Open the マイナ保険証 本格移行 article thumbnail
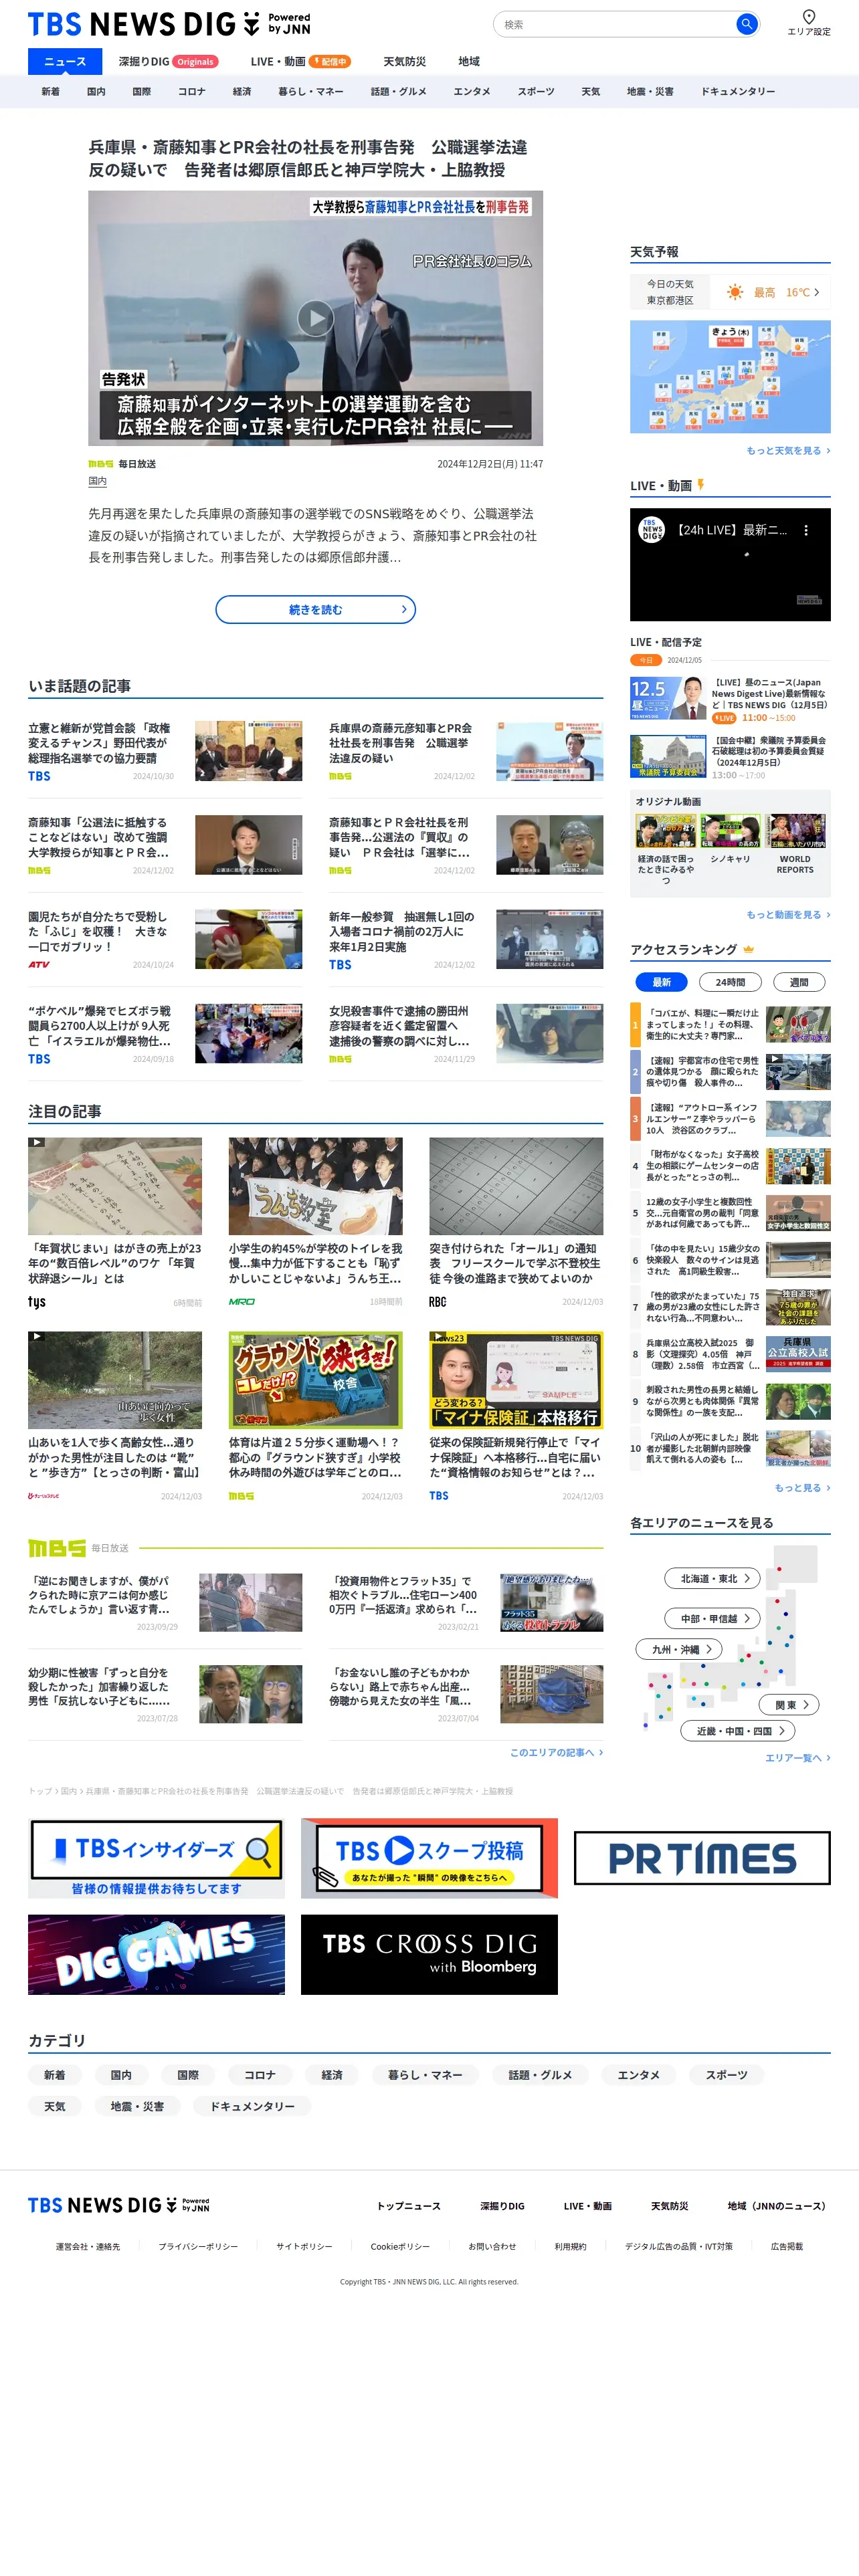This screenshot has height=2576, width=859. pyautogui.click(x=516, y=1379)
